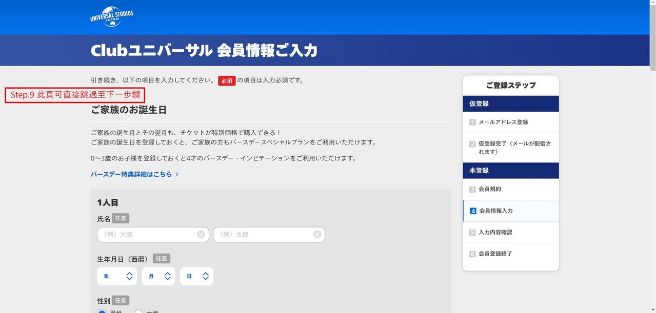Click the 本登録 section header

coord(510,171)
